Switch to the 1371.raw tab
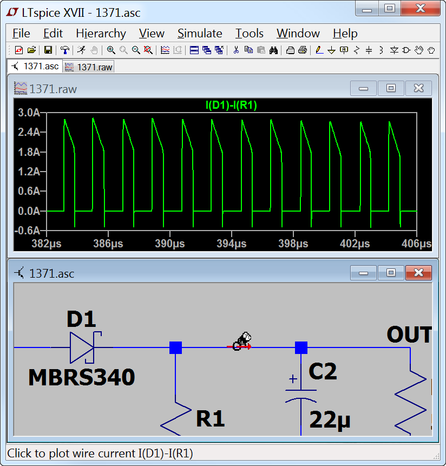Viewport: 446px width, 466px height. (x=89, y=67)
